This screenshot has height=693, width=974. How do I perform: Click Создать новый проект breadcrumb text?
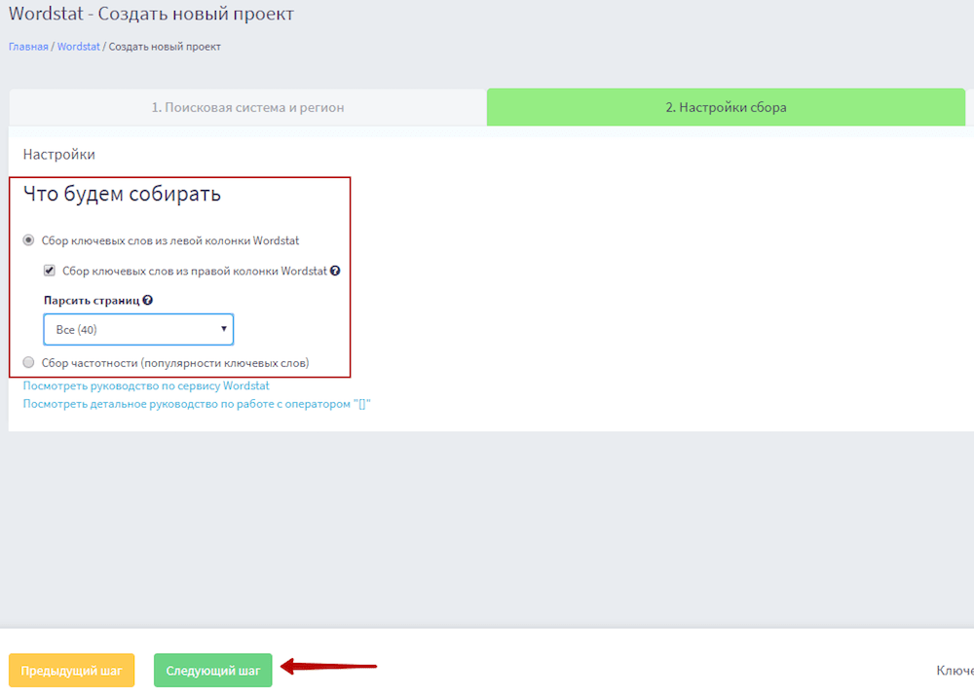click(165, 47)
